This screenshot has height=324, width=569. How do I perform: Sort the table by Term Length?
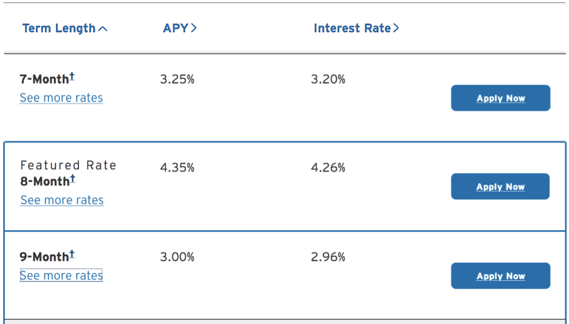pos(59,28)
